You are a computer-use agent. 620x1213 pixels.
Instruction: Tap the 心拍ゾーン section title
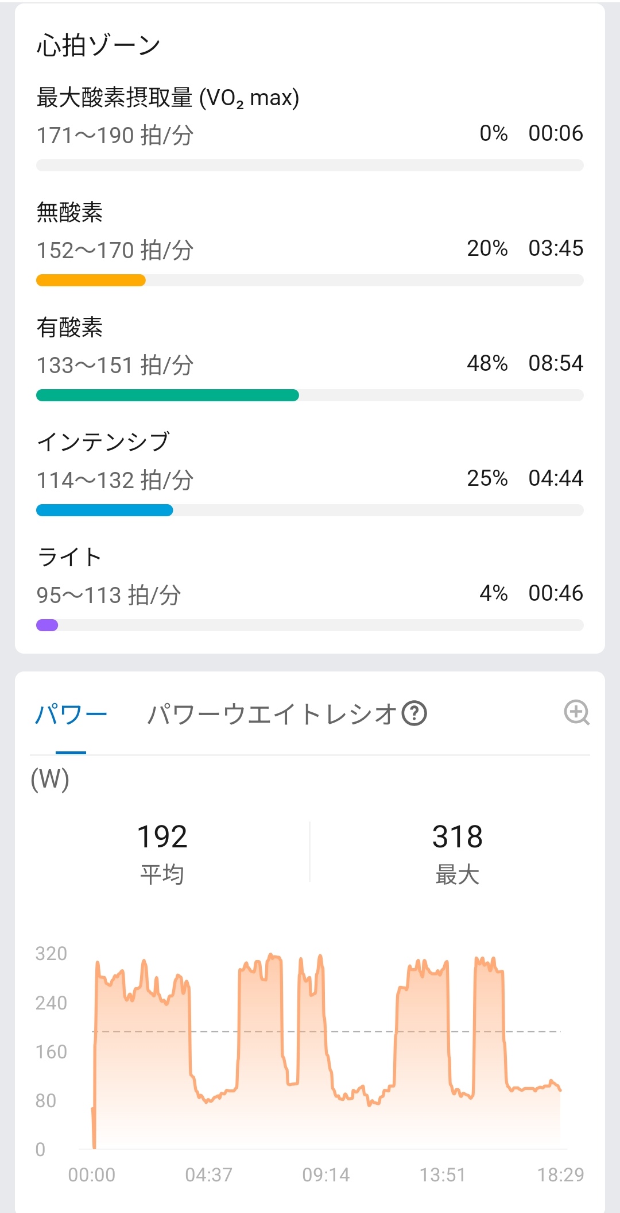[98, 45]
